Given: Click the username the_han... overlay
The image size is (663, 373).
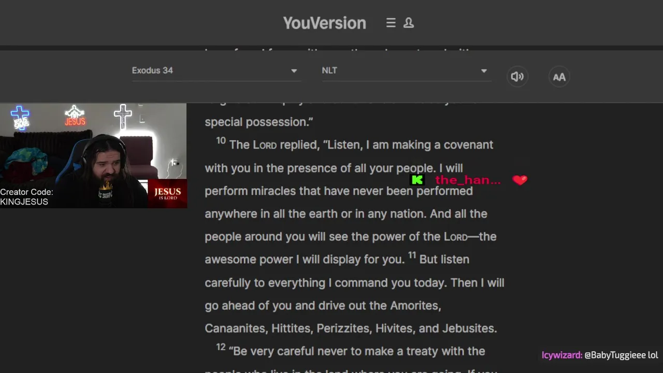Looking at the screenshot, I should [x=468, y=180].
